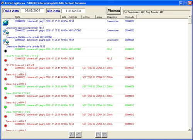This screenshot has height=140, width=193.
Task: Click ZONA 2.4 cell in record 000000007
Action: click(101, 68)
